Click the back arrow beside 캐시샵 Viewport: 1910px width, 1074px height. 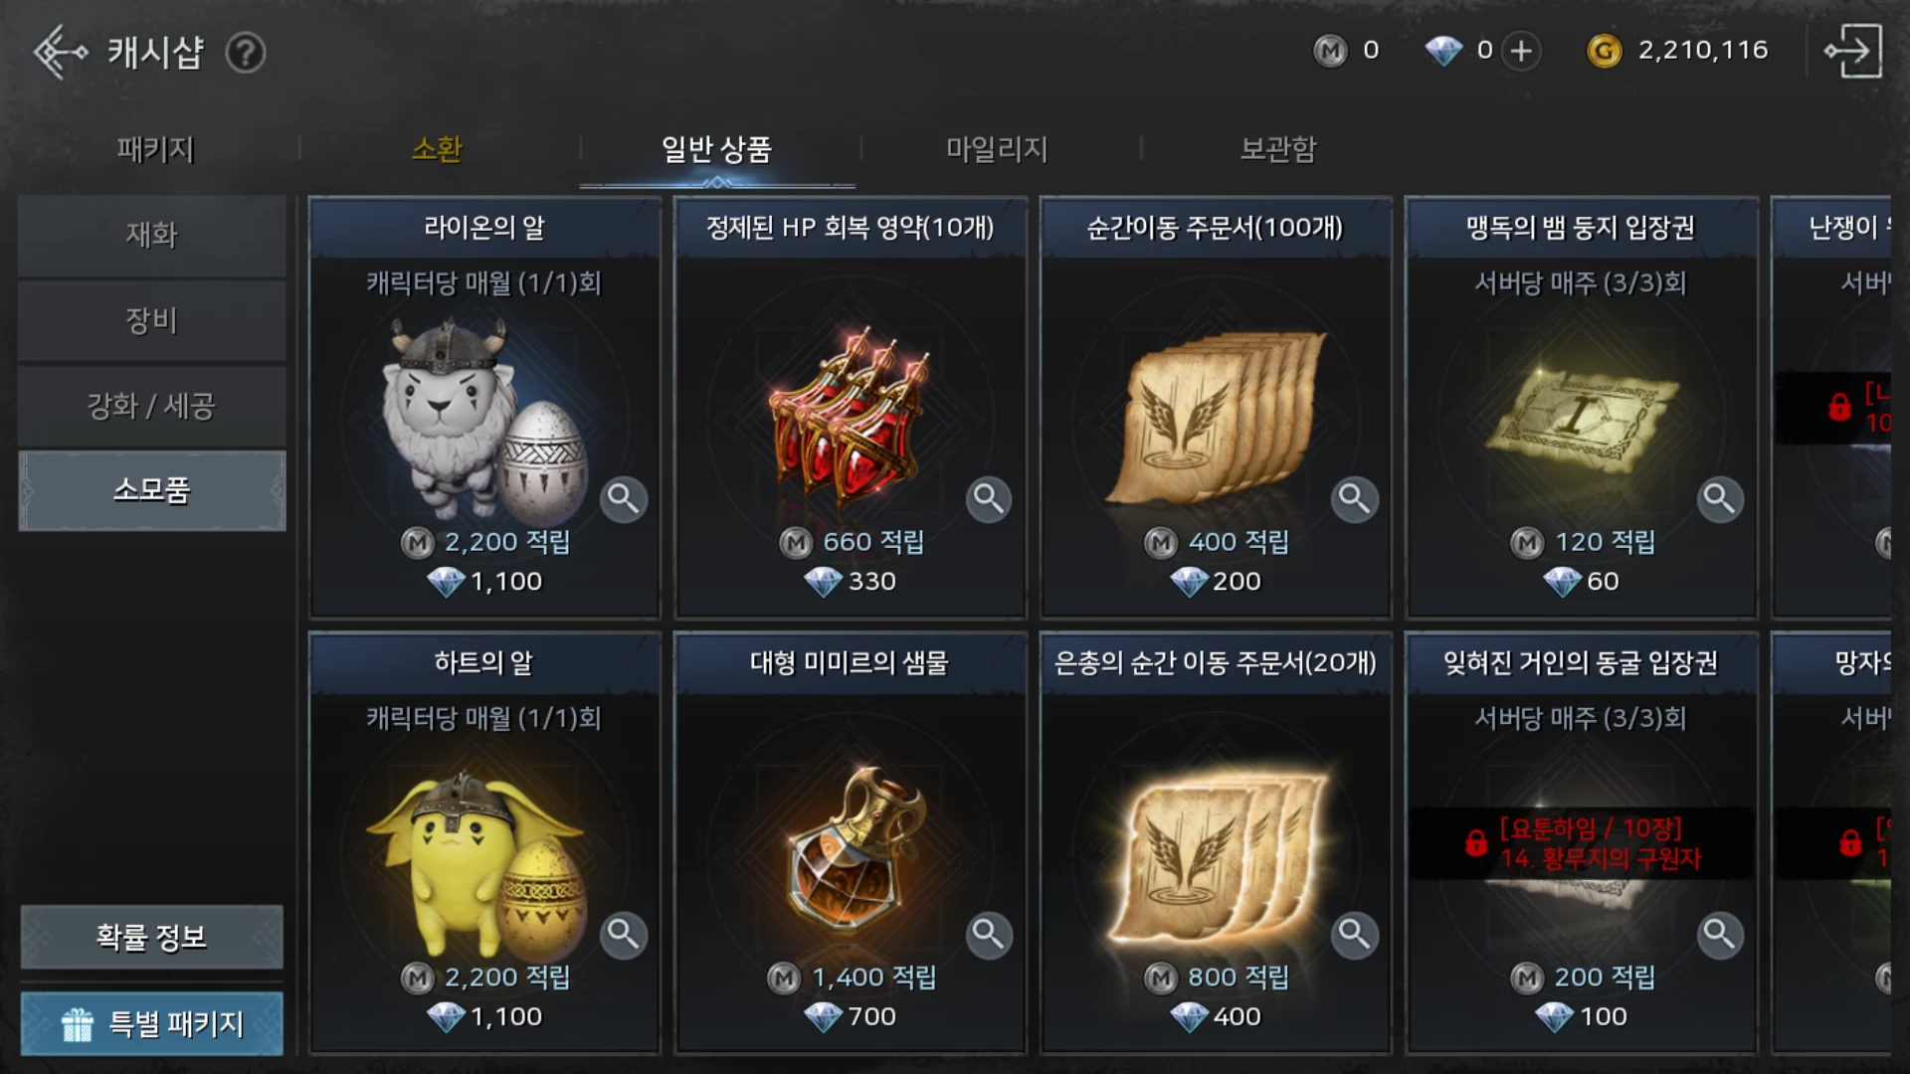pyautogui.click(x=60, y=52)
